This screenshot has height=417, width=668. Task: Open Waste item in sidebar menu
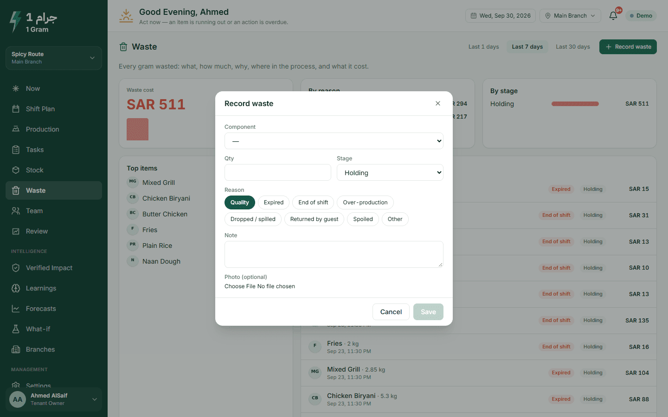pyautogui.click(x=54, y=190)
